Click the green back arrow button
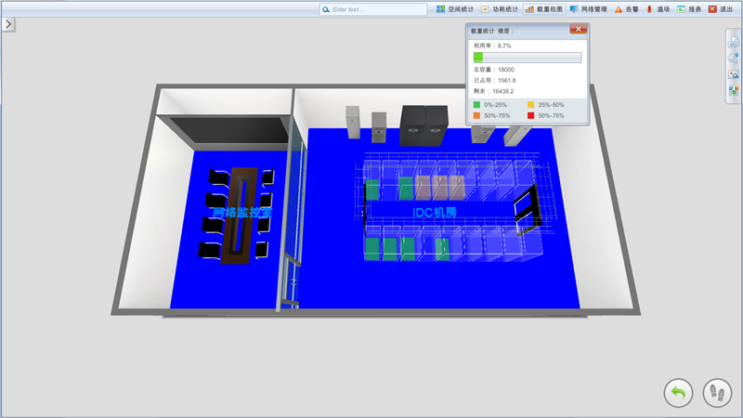Screen dimensions: 743x418 pos(678,393)
